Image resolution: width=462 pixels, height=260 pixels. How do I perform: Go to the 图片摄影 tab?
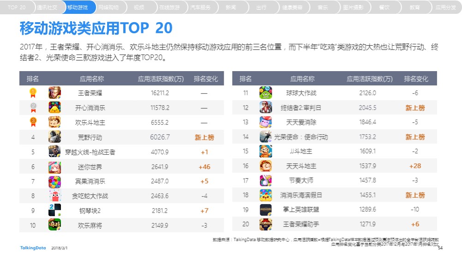[354, 7]
